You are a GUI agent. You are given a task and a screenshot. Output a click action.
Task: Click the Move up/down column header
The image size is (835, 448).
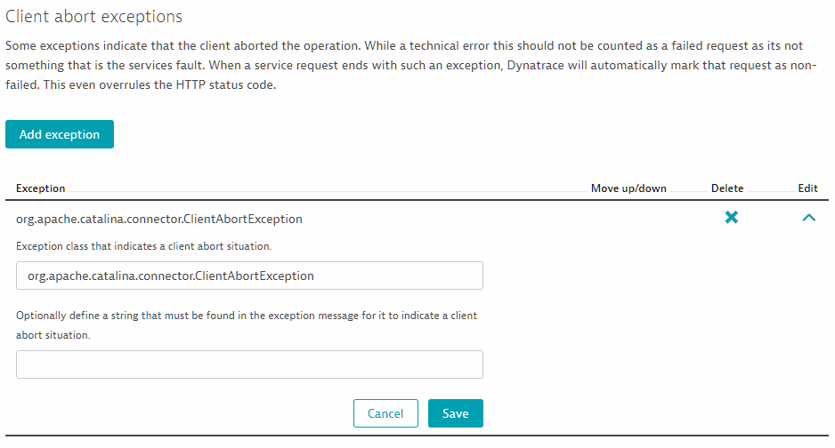pyautogui.click(x=628, y=188)
